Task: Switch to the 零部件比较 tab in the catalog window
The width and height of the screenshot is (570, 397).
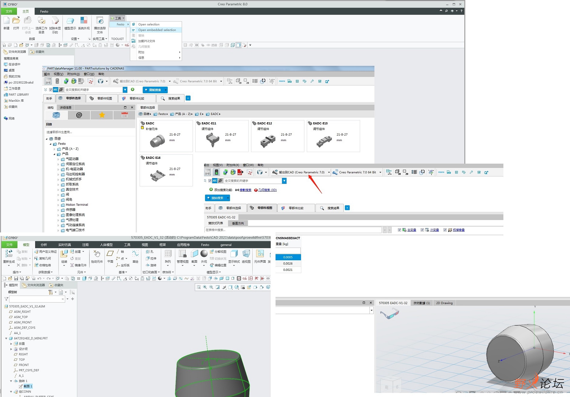Action: click(x=137, y=98)
